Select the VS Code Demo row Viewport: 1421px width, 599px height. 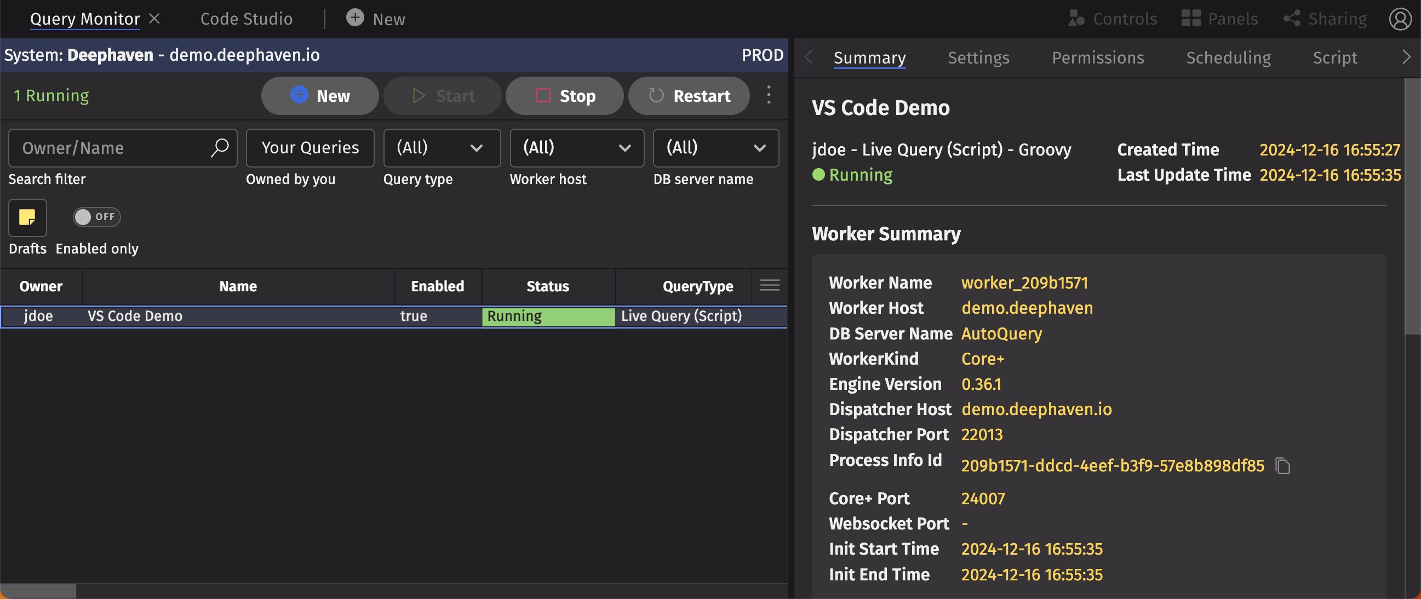click(x=237, y=316)
